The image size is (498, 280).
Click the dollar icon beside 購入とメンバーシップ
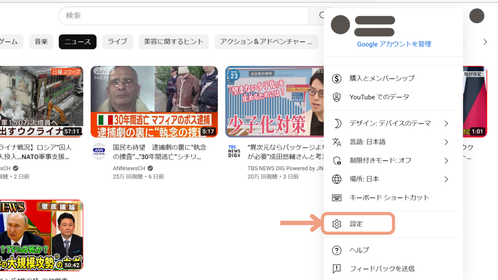pyautogui.click(x=337, y=78)
